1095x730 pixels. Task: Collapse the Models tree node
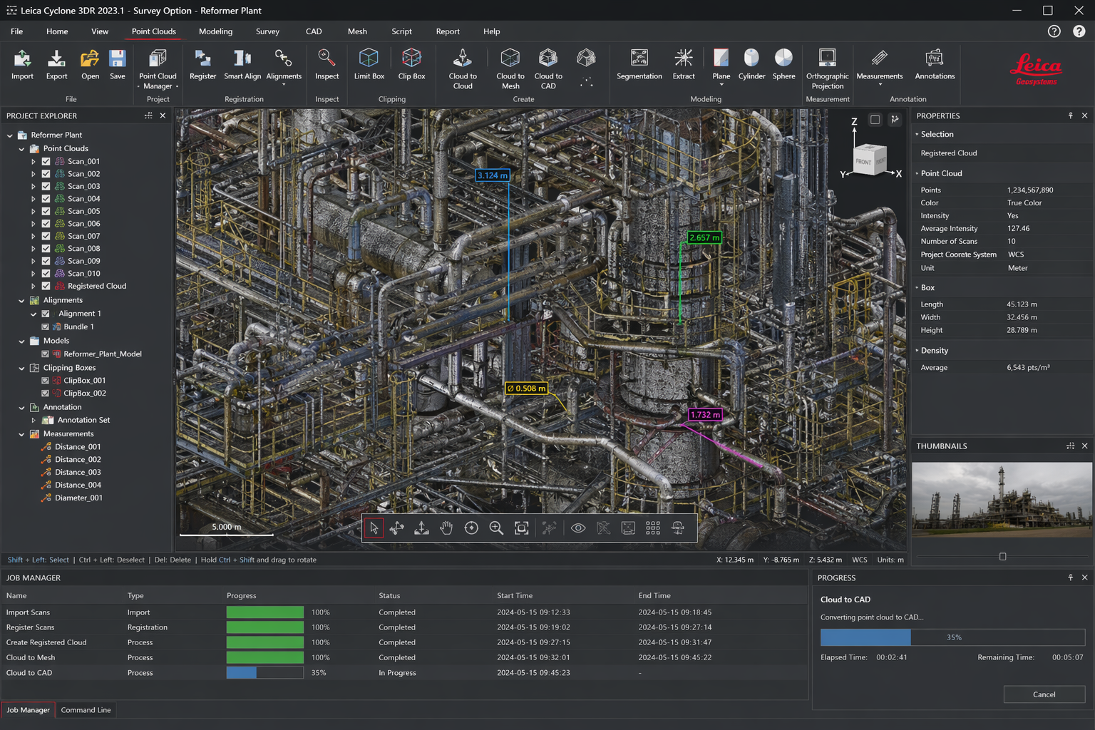tap(21, 341)
